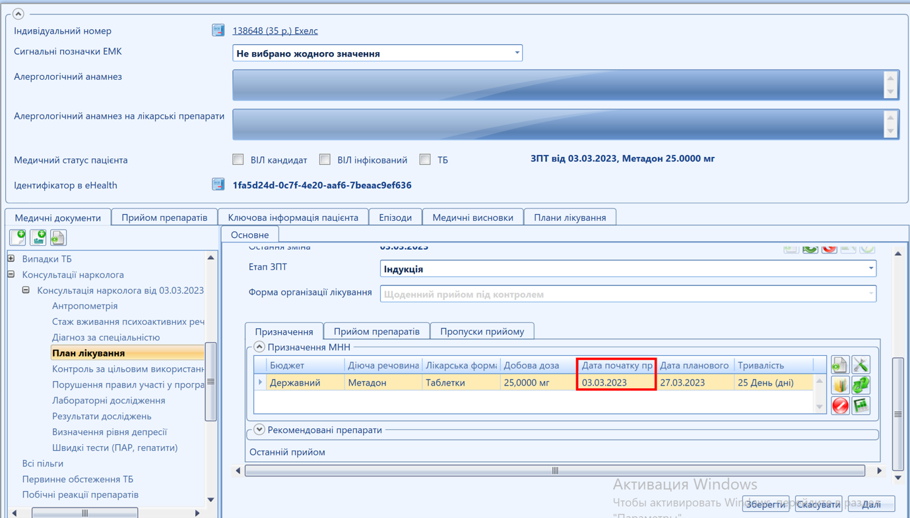
Task: Select Антропометрія in the tree
Action: pyautogui.click(x=84, y=306)
